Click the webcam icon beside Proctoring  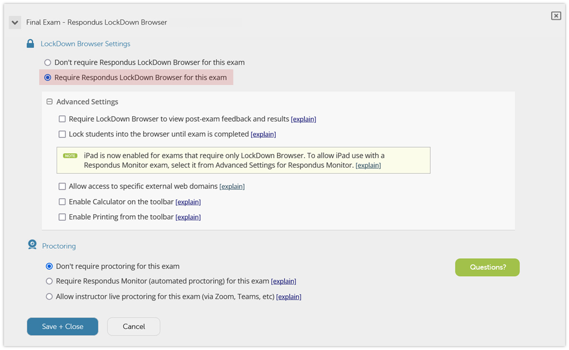click(x=32, y=245)
